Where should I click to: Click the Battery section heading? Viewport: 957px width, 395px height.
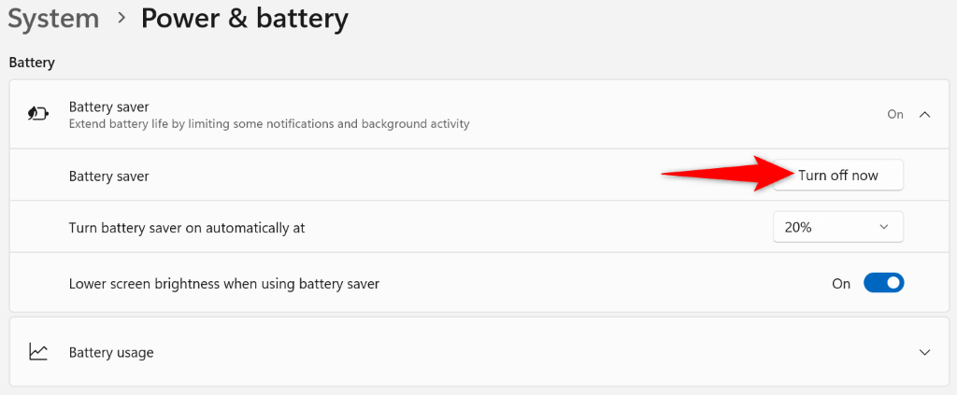[32, 63]
